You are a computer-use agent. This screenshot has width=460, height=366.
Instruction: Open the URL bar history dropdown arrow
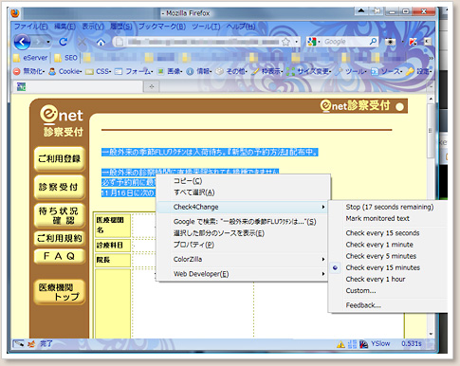(x=296, y=42)
